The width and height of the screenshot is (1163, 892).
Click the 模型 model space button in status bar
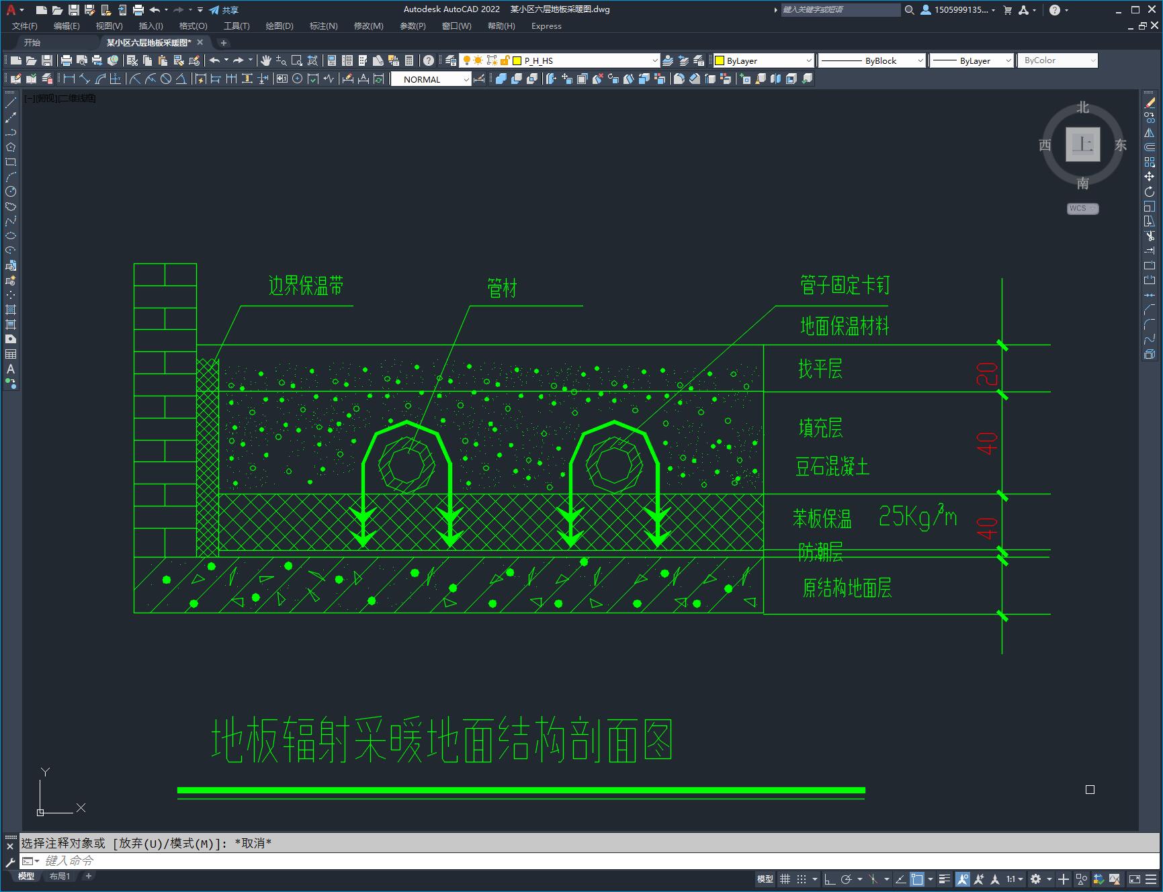[765, 879]
